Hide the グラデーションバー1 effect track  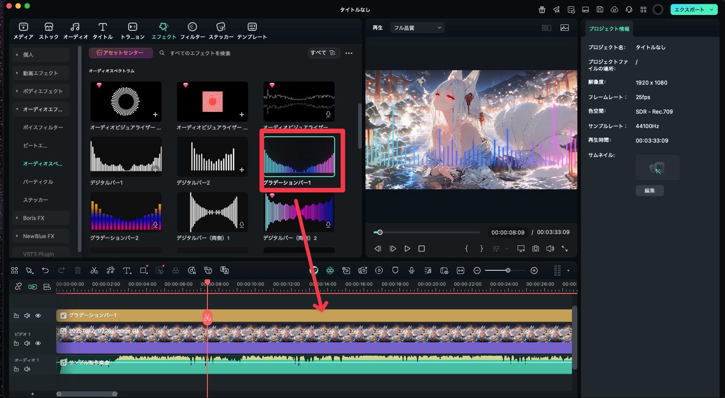(x=38, y=316)
